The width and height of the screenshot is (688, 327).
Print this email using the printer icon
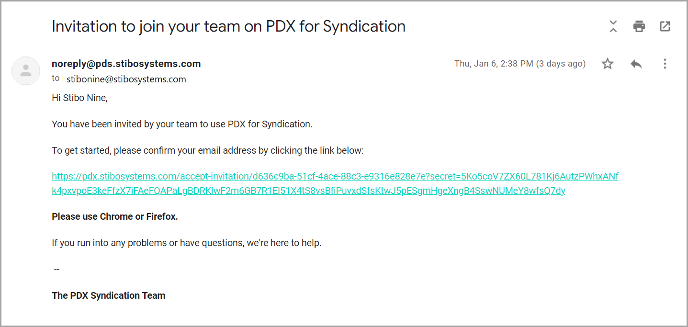pos(639,26)
